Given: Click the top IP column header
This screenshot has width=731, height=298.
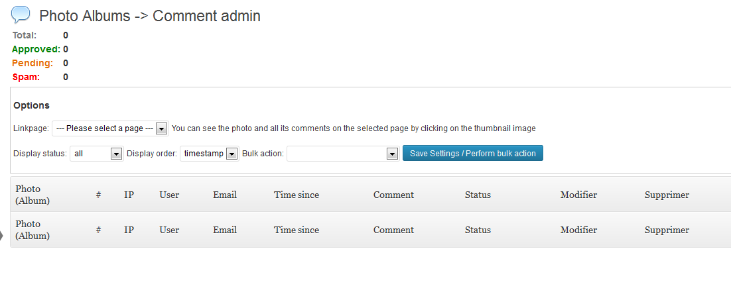Looking at the screenshot, I should (129, 195).
